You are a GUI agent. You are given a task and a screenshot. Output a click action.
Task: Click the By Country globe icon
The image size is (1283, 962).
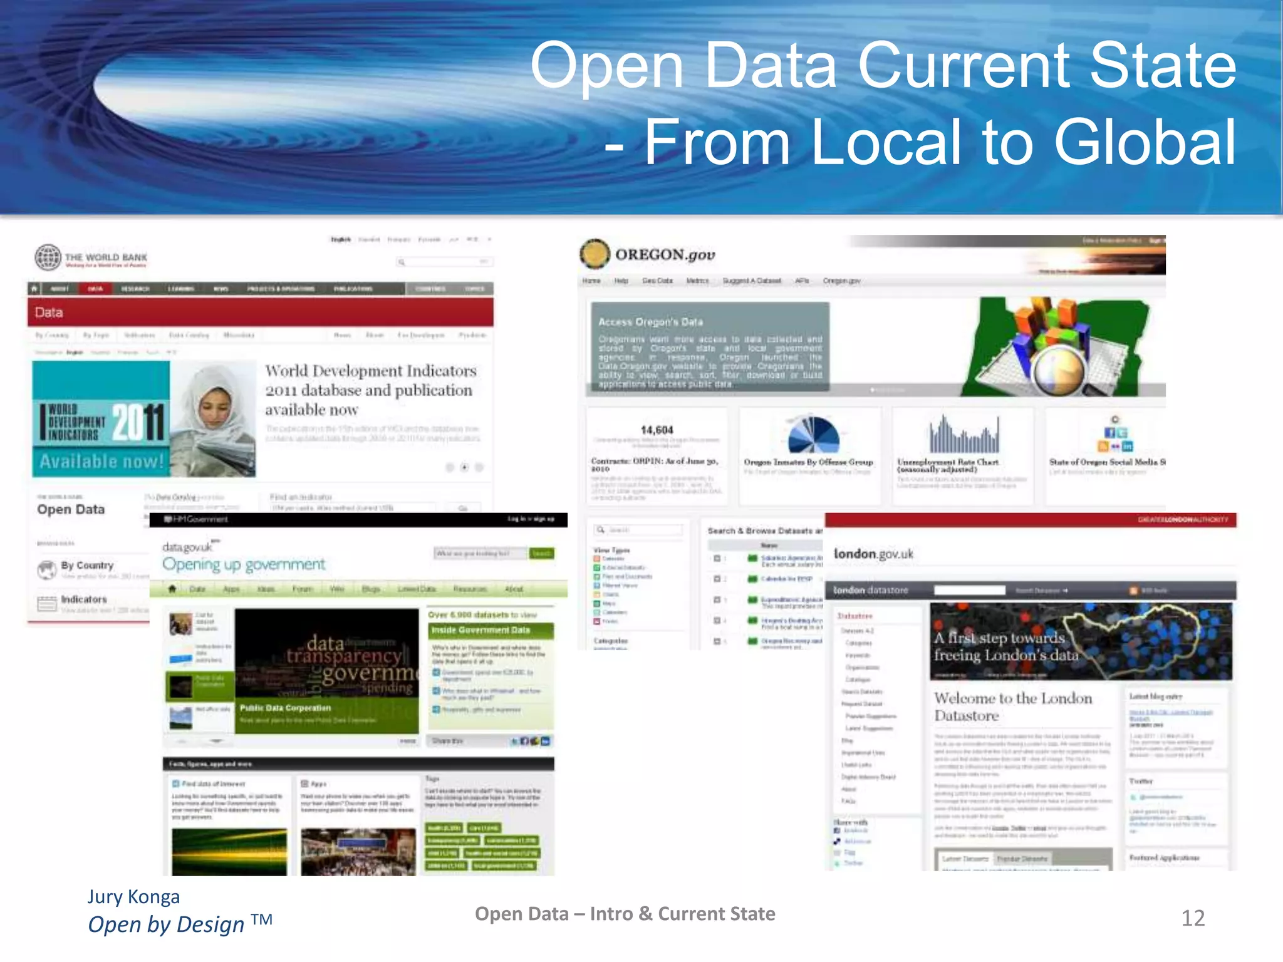click(46, 570)
